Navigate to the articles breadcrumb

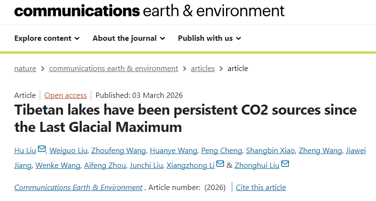202,69
